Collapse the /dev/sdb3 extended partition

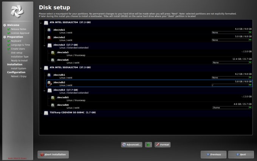pyautogui.click(x=45, y=91)
